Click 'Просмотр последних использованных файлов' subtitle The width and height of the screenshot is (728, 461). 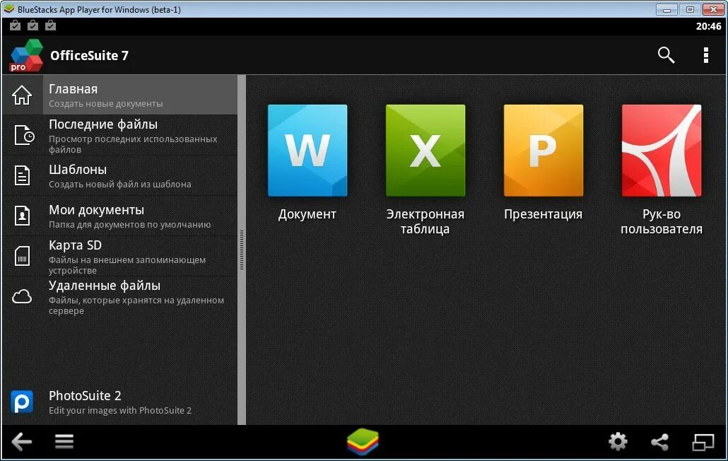pyautogui.click(x=133, y=144)
